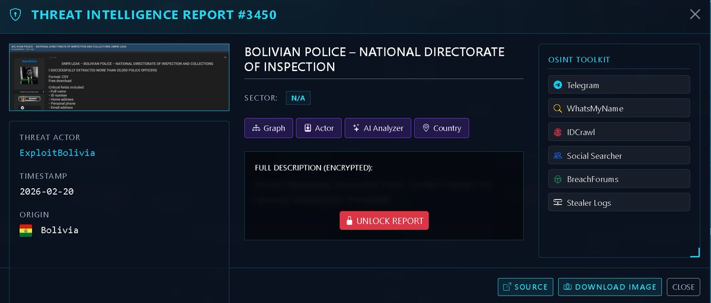This screenshot has width=711, height=303.
Task: Open the leak screenshot thumbnail
Action: click(119, 77)
